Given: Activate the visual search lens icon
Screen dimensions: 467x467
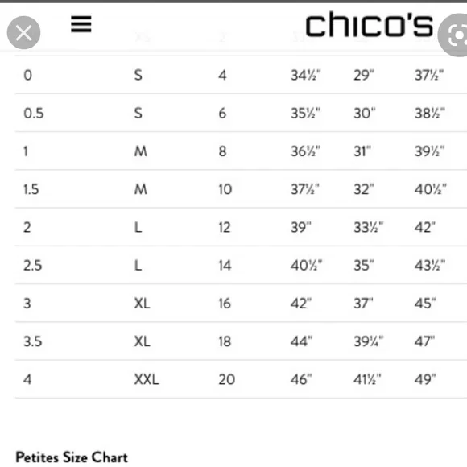Looking at the screenshot, I should click(x=454, y=35).
